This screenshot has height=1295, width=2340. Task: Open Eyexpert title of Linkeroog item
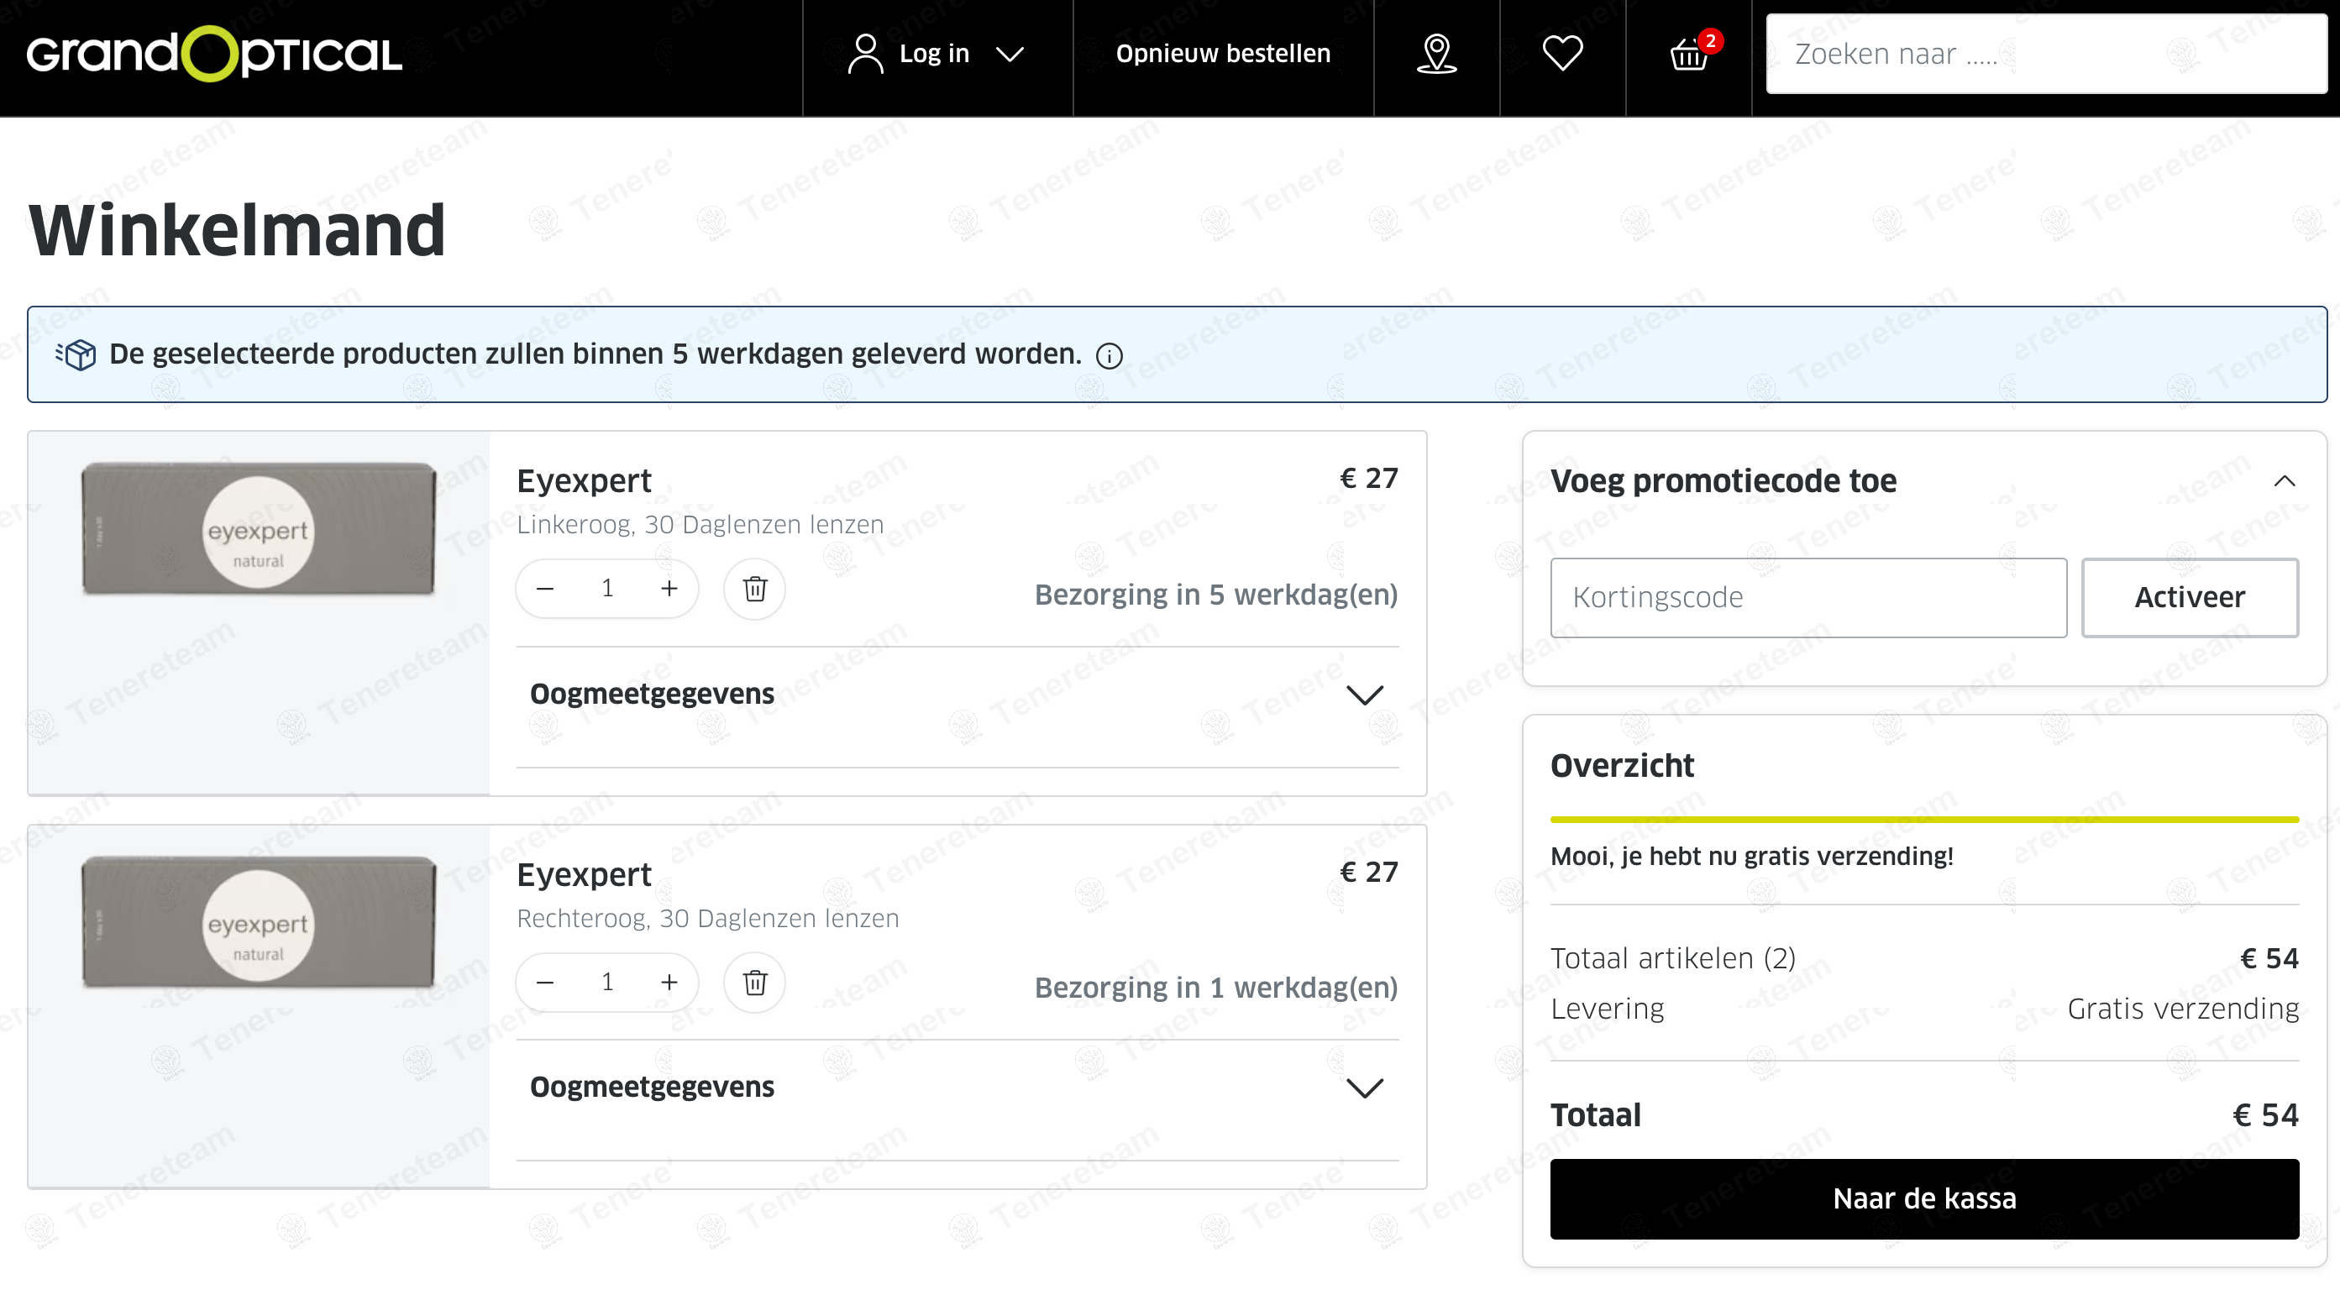(584, 481)
